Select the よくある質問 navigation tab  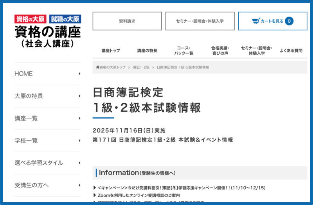291,51
